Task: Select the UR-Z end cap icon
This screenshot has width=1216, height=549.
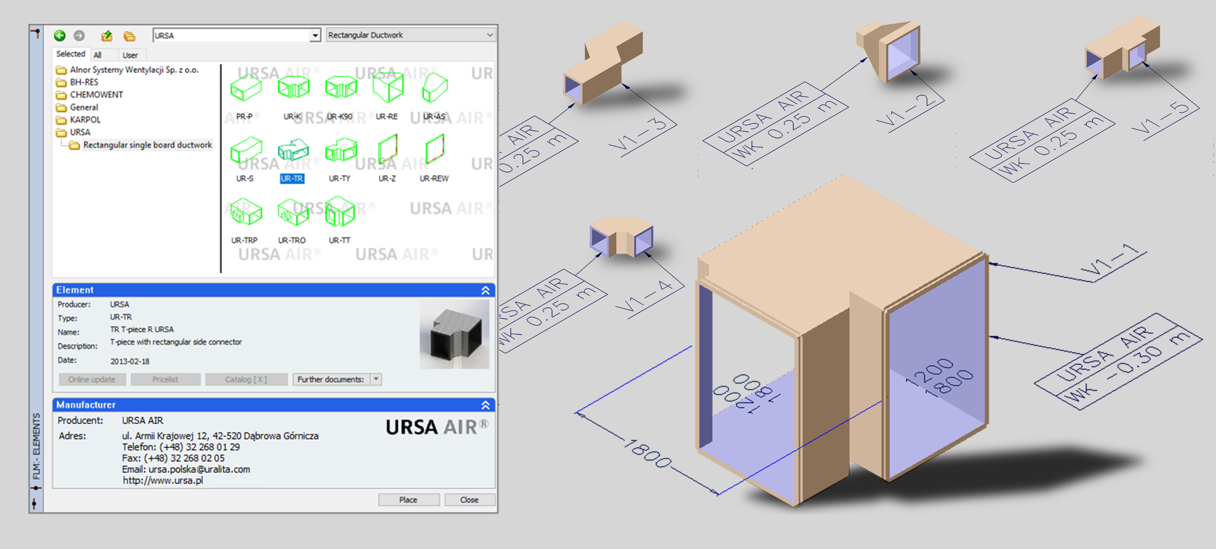Action: 387,149
